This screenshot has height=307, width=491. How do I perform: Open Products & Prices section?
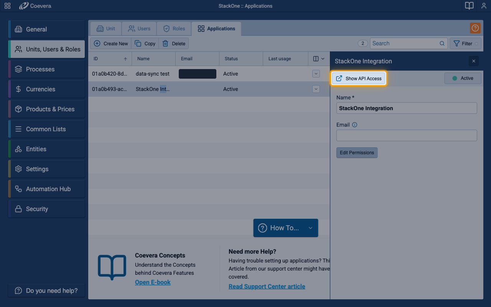46,109
